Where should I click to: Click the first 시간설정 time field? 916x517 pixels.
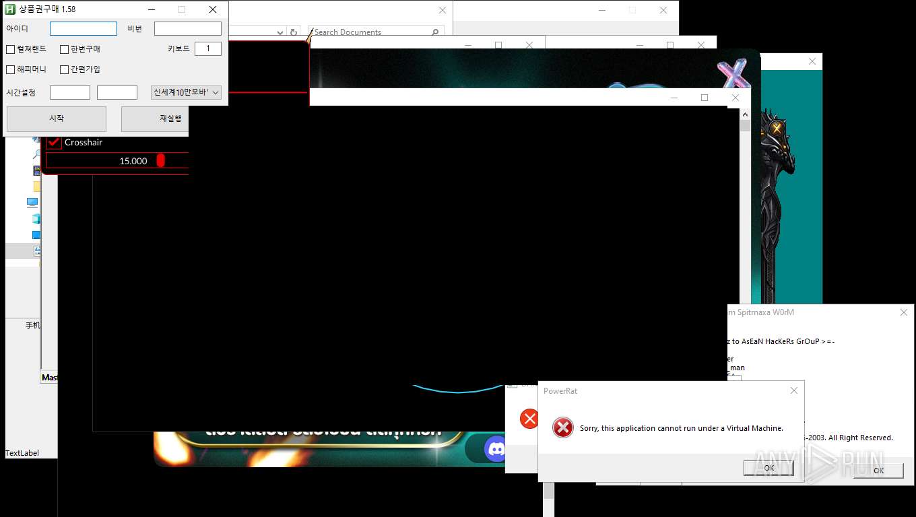70,92
